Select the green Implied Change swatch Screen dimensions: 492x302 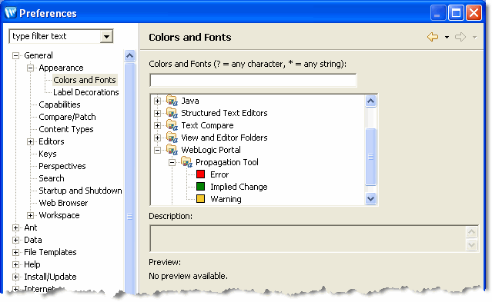[200, 187]
